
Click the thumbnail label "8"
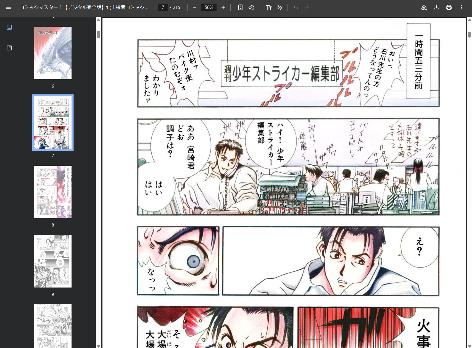point(53,225)
